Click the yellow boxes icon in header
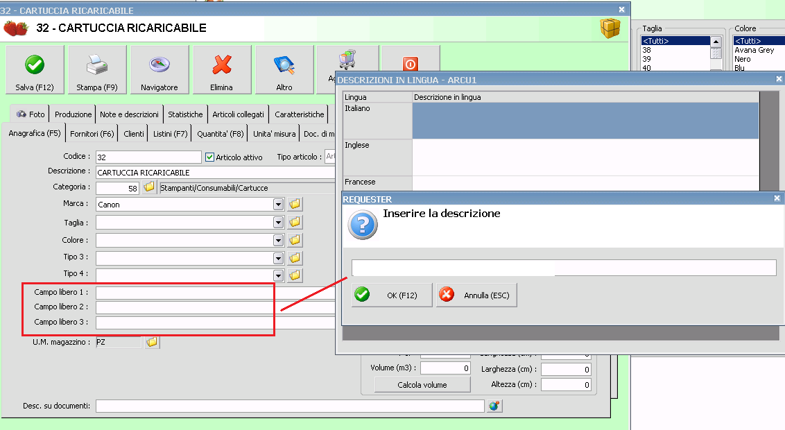785x430 pixels. (610, 28)
